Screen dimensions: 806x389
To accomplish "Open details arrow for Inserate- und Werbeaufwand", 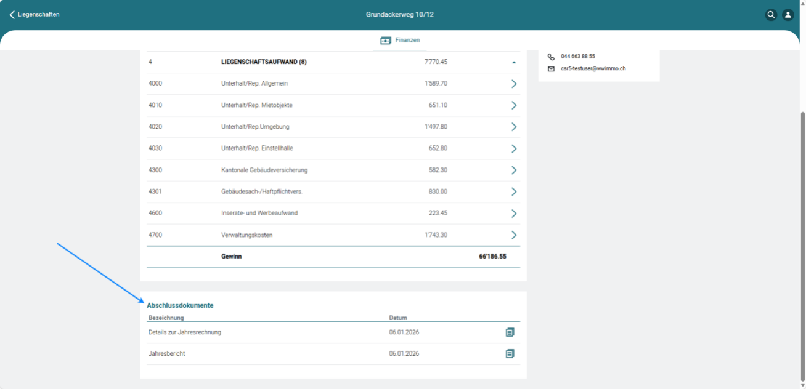I will [514, 214].
